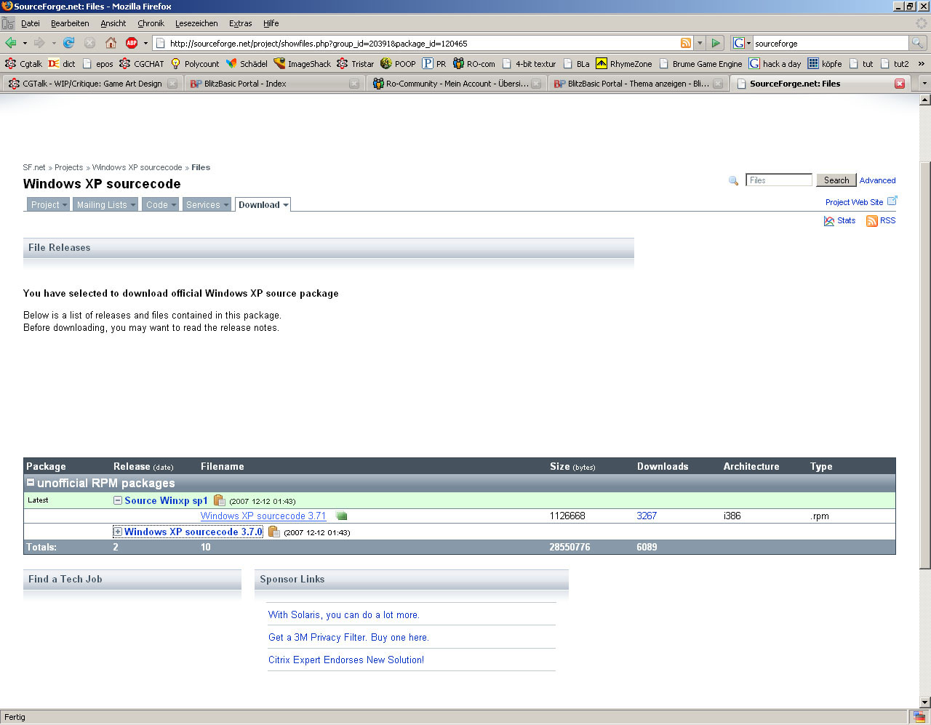
Task: Open the ImageShack bookmark
Action: [x=302, y=64]
